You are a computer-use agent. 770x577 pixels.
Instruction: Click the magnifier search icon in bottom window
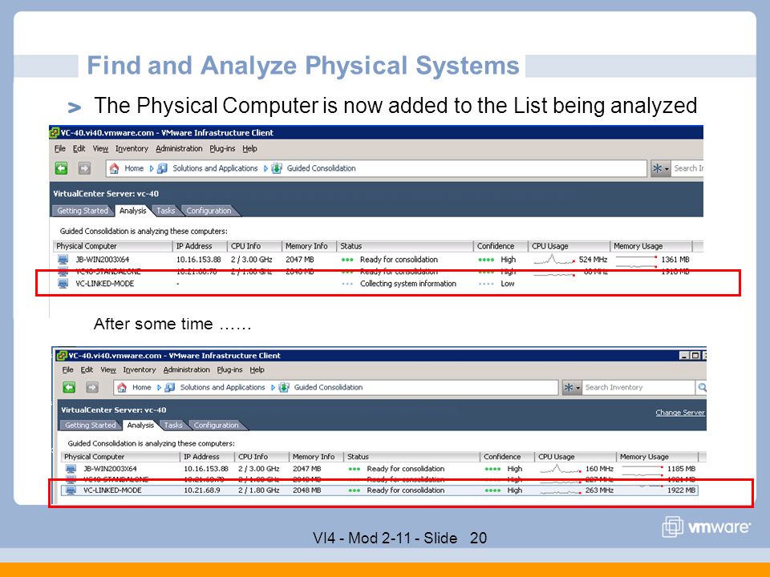(x=703, y=387)
